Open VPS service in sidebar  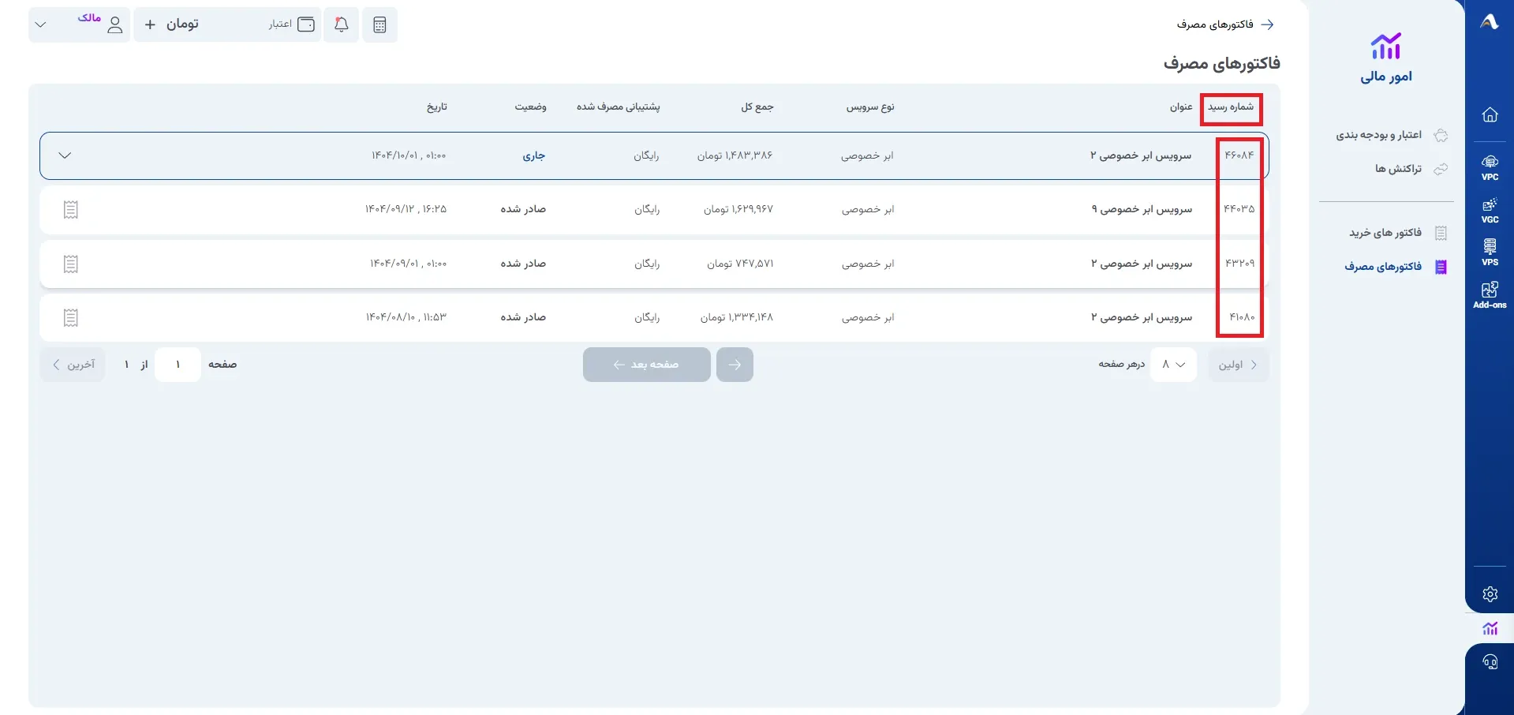(1490, 253)
